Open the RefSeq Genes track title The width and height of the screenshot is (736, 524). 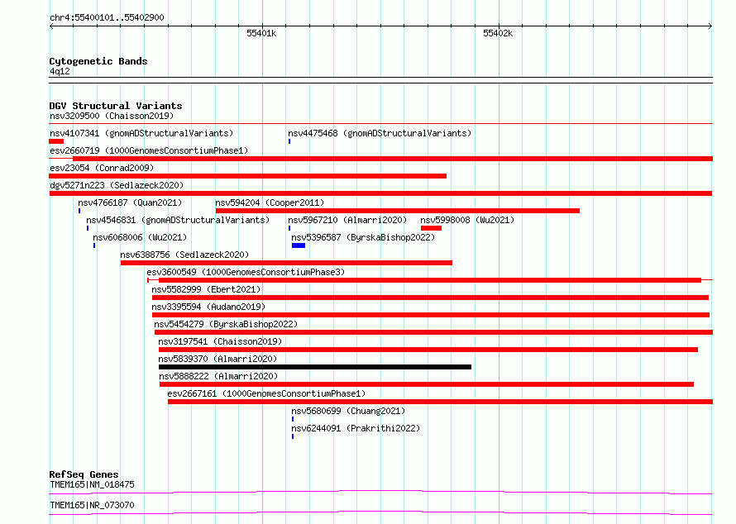coord(84,474)
